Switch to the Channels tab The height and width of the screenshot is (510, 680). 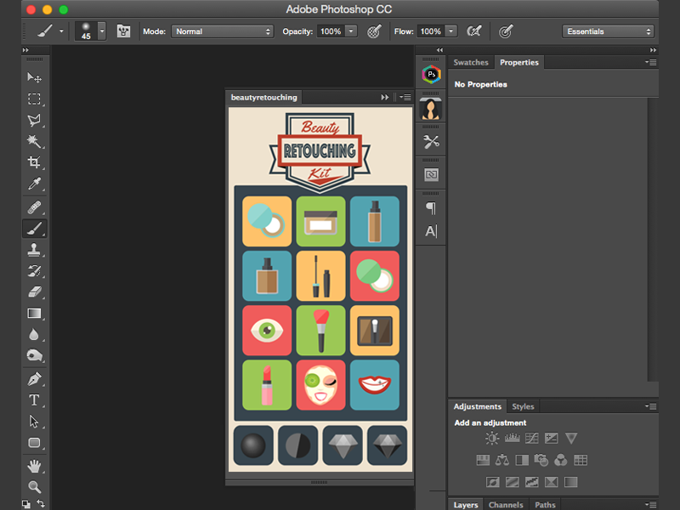tap(505, 505)
